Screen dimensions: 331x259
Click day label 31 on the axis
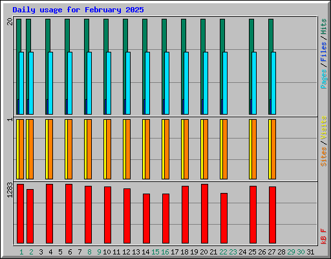310,252
